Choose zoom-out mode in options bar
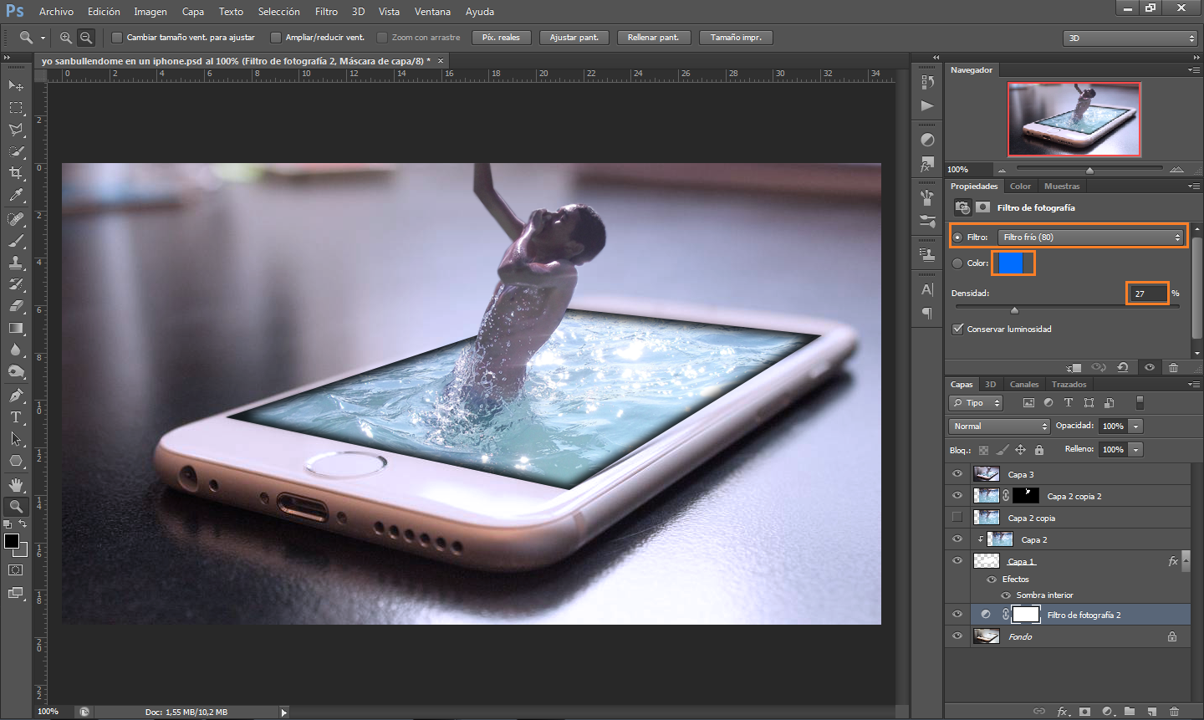 pos(86,38)
